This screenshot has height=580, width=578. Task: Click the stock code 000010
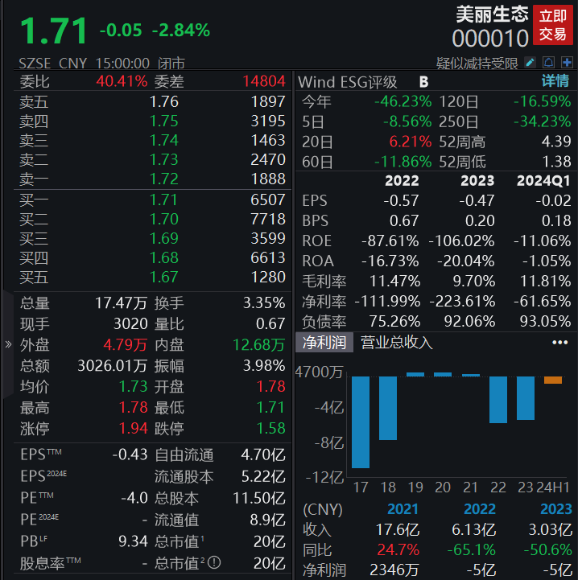(489, 39)
